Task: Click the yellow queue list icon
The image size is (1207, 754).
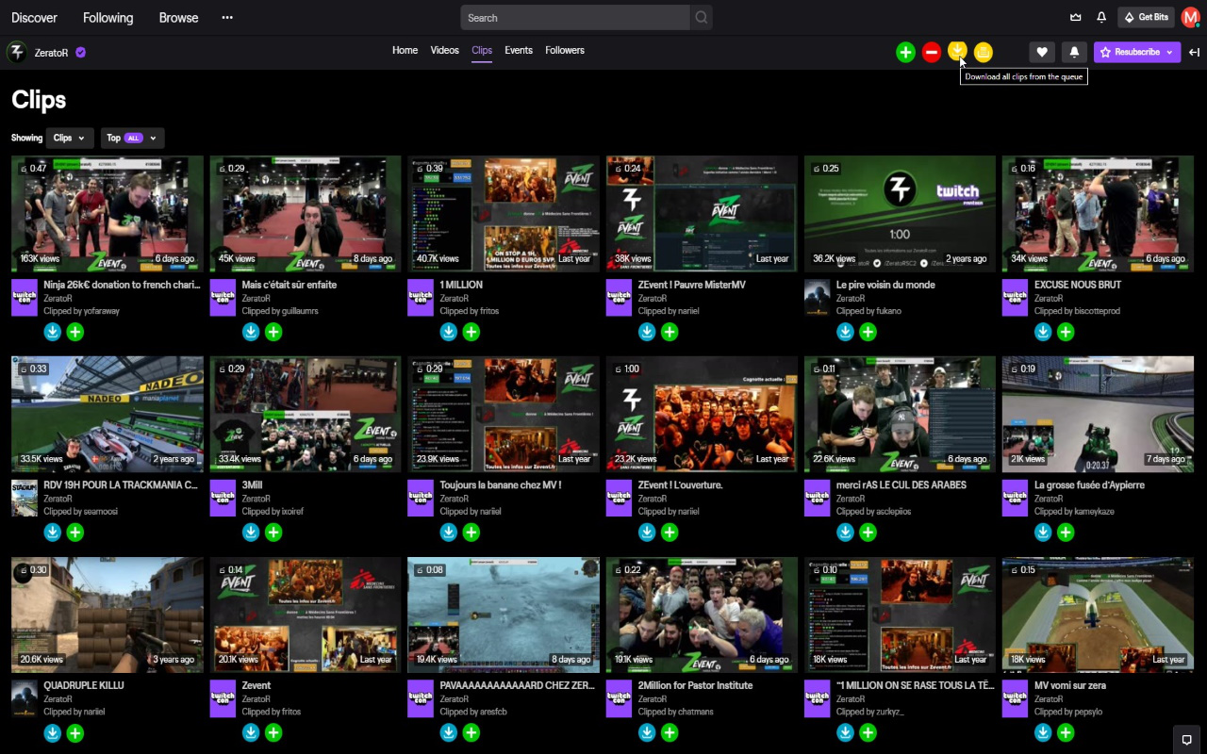Action: (984, 53)
